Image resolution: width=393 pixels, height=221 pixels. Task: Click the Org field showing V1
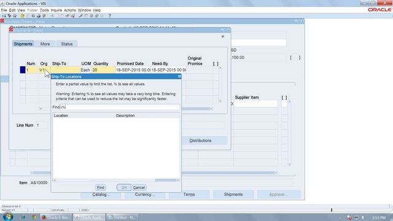44,70
